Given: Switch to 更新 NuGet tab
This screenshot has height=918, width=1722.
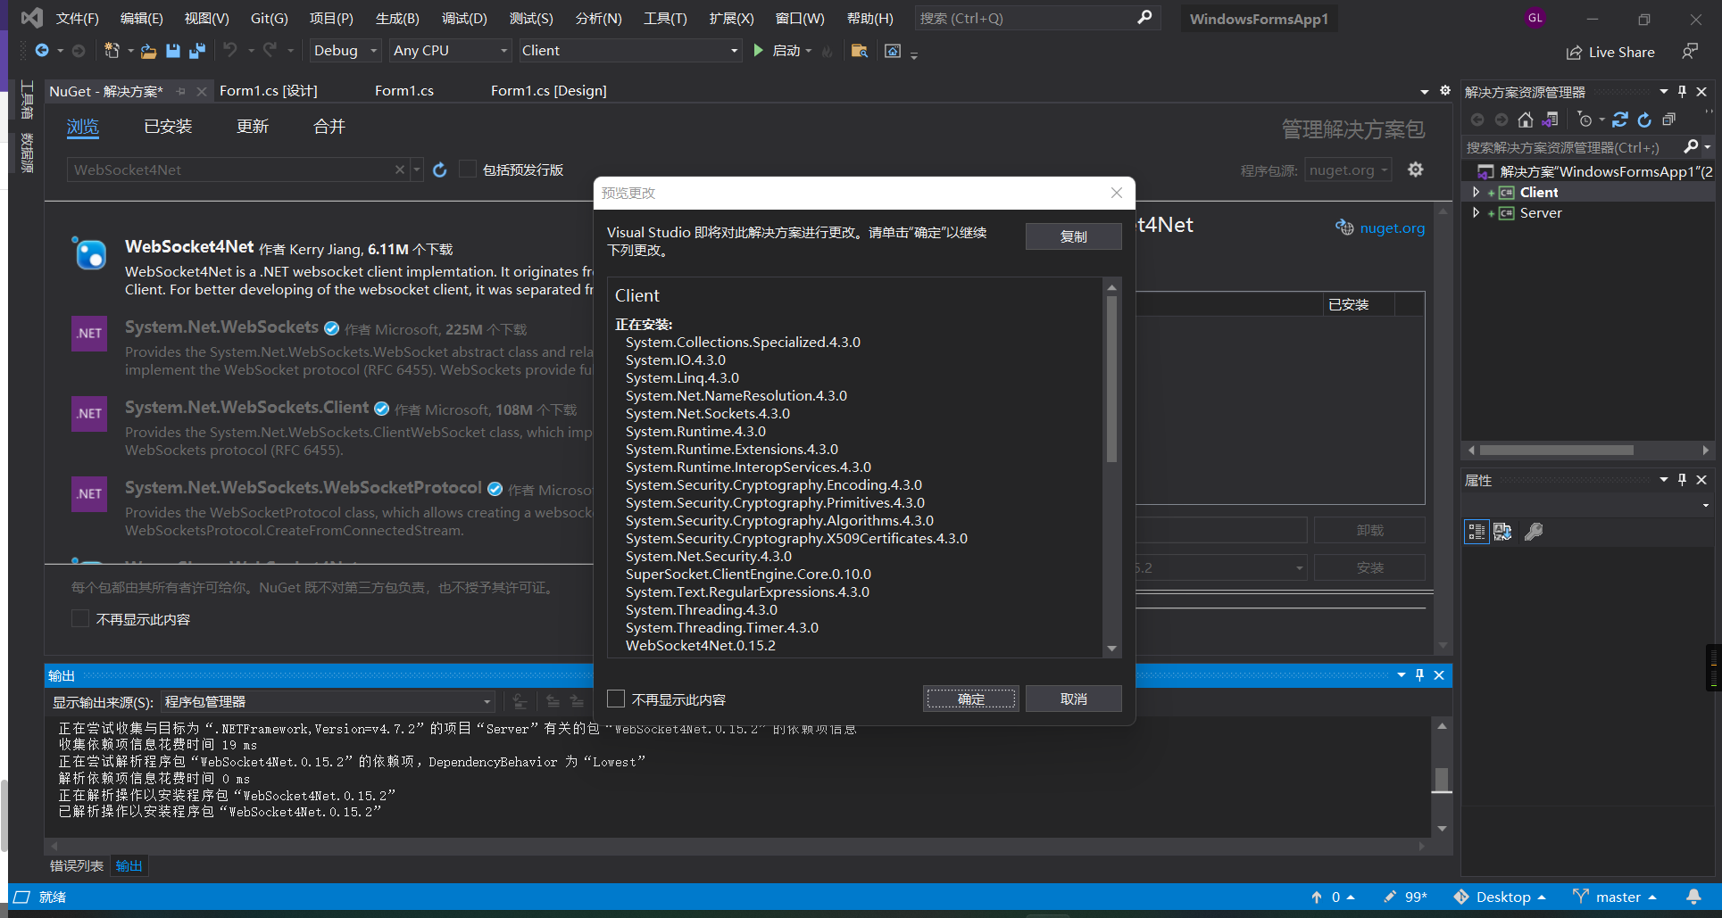Looking at the screenshot, I should coord(253,127).
